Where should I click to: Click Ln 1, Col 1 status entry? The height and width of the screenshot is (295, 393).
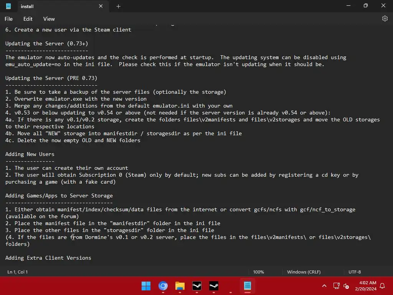18,272
